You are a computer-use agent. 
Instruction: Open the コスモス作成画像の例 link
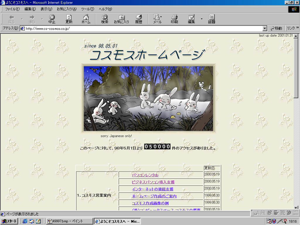(x=150, y=203)
